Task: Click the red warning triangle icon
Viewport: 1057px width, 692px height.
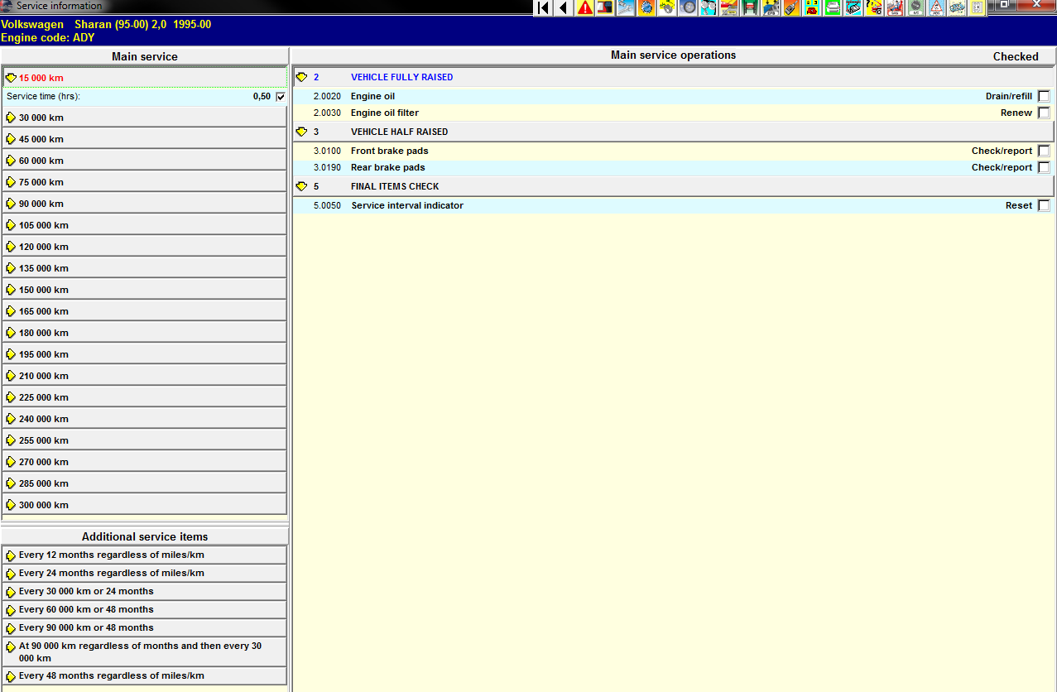Action: tap(585, 8)
